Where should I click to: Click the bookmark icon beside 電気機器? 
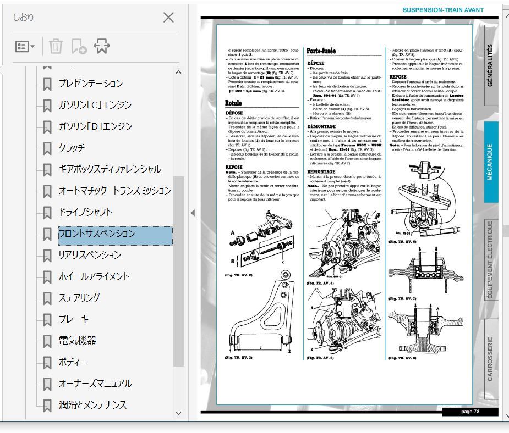coord(47,341)
